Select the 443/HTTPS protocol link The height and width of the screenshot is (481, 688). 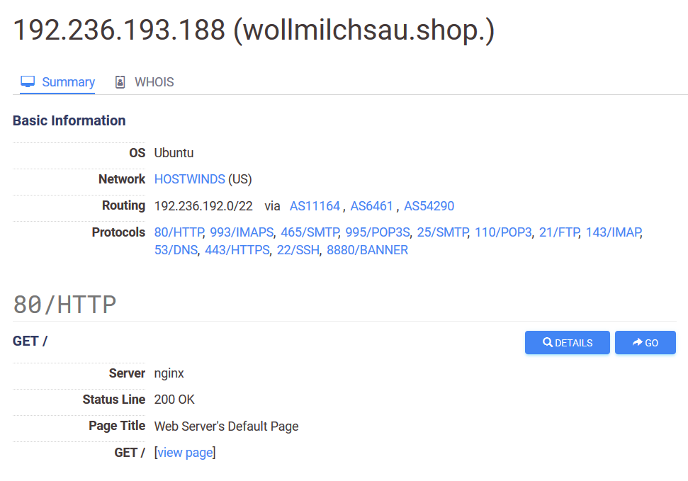(x=237, y=250)
